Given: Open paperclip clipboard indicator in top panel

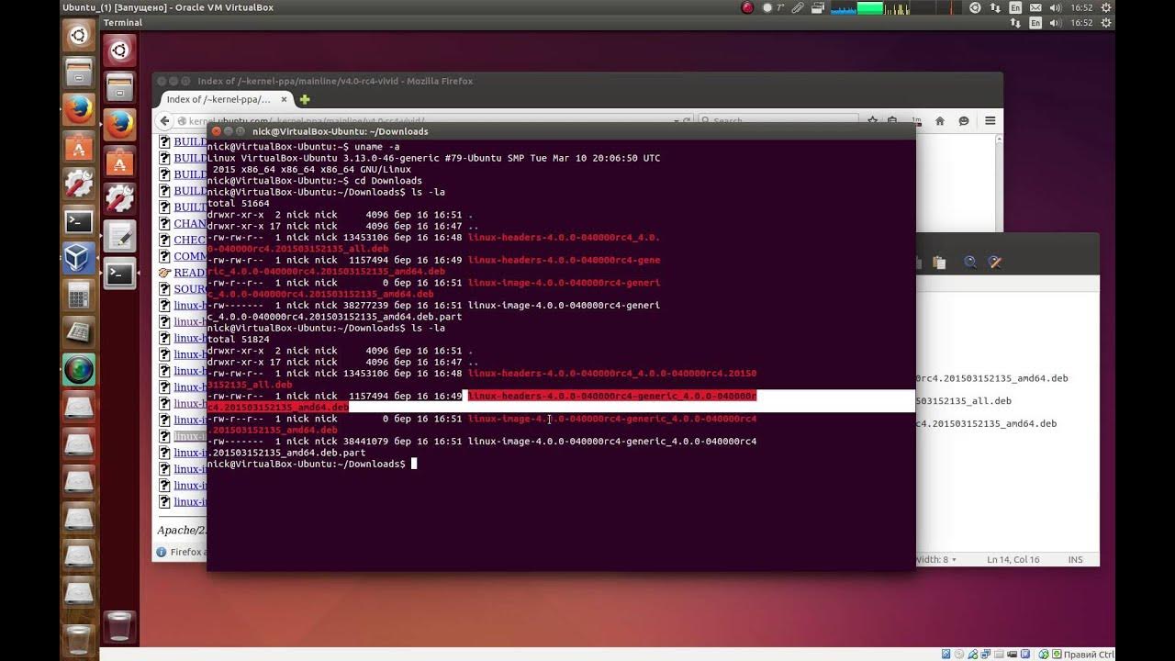Looking at the screenshot, I should click(x=798, y=7).
